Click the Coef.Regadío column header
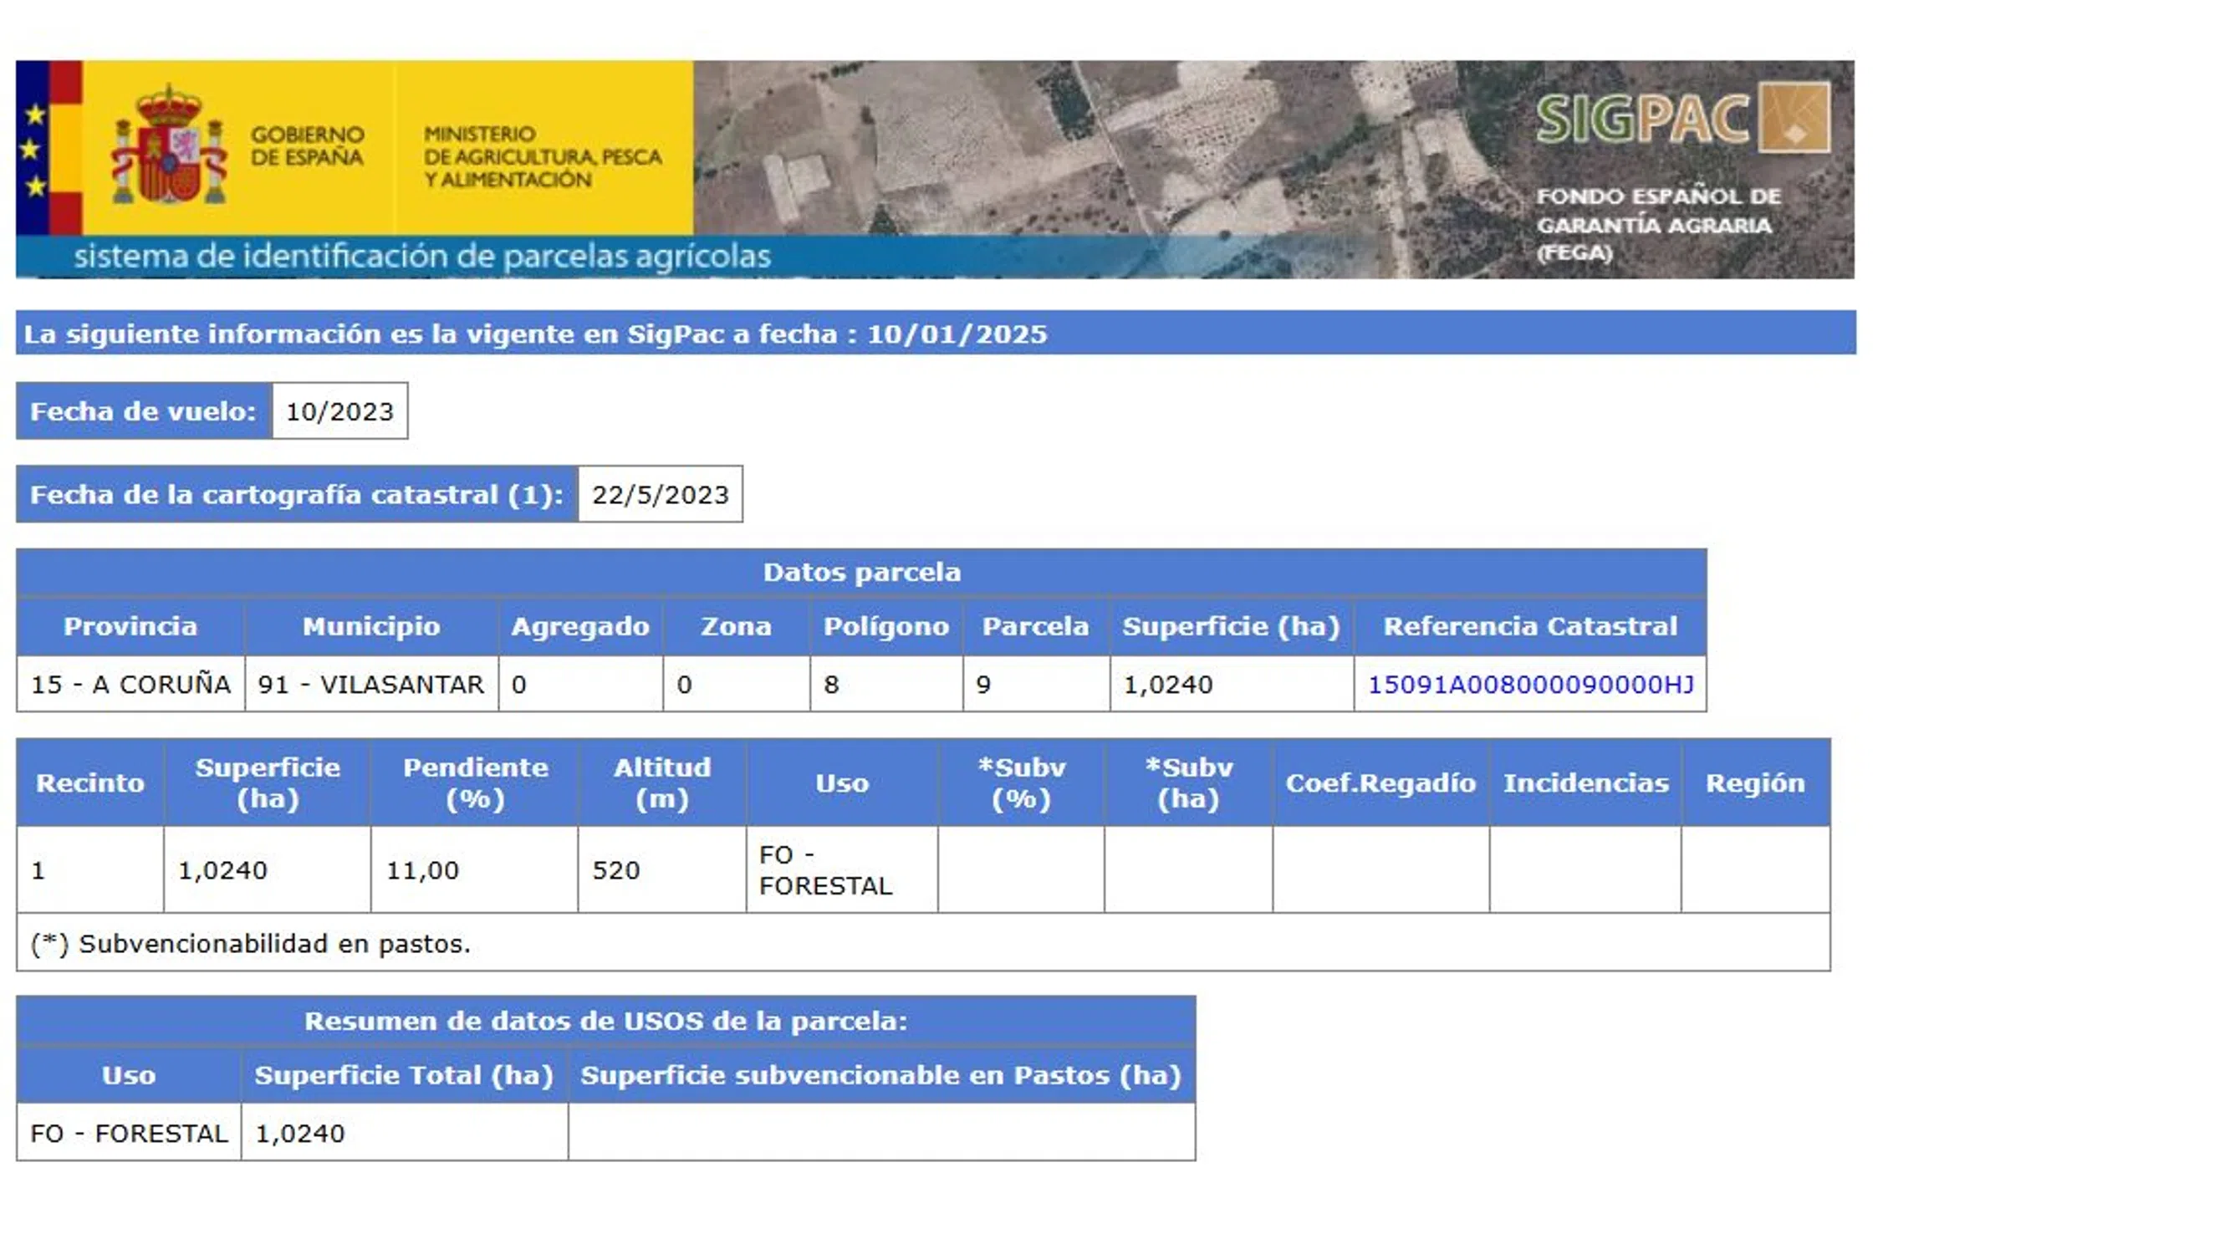2230x1254 pixels. click(1380, 783)
